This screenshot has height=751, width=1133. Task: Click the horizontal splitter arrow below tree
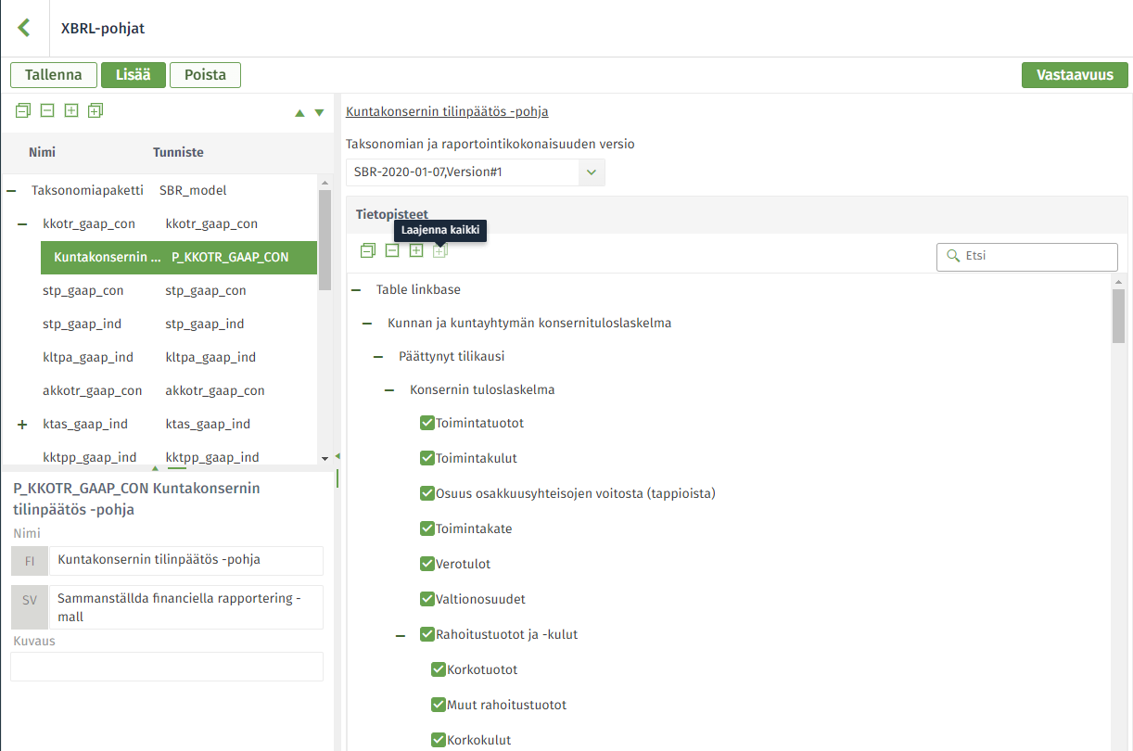point(155,468)
